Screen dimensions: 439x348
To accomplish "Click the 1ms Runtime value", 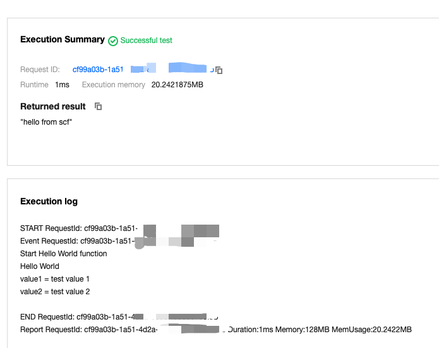I will (62, 85).
